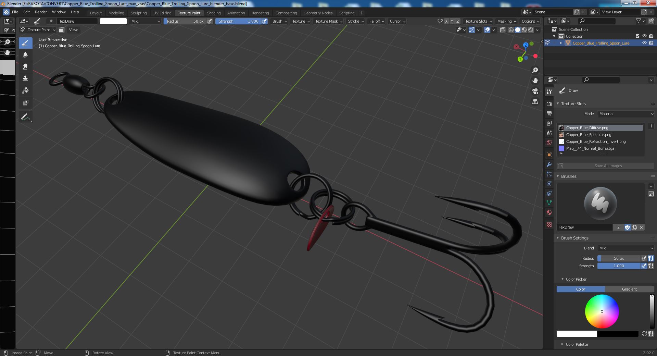The width and height of the screenshot is (657, 356).
Task: Open the Object properties tab
Action: pyautogui.click(x=549, y=155)
